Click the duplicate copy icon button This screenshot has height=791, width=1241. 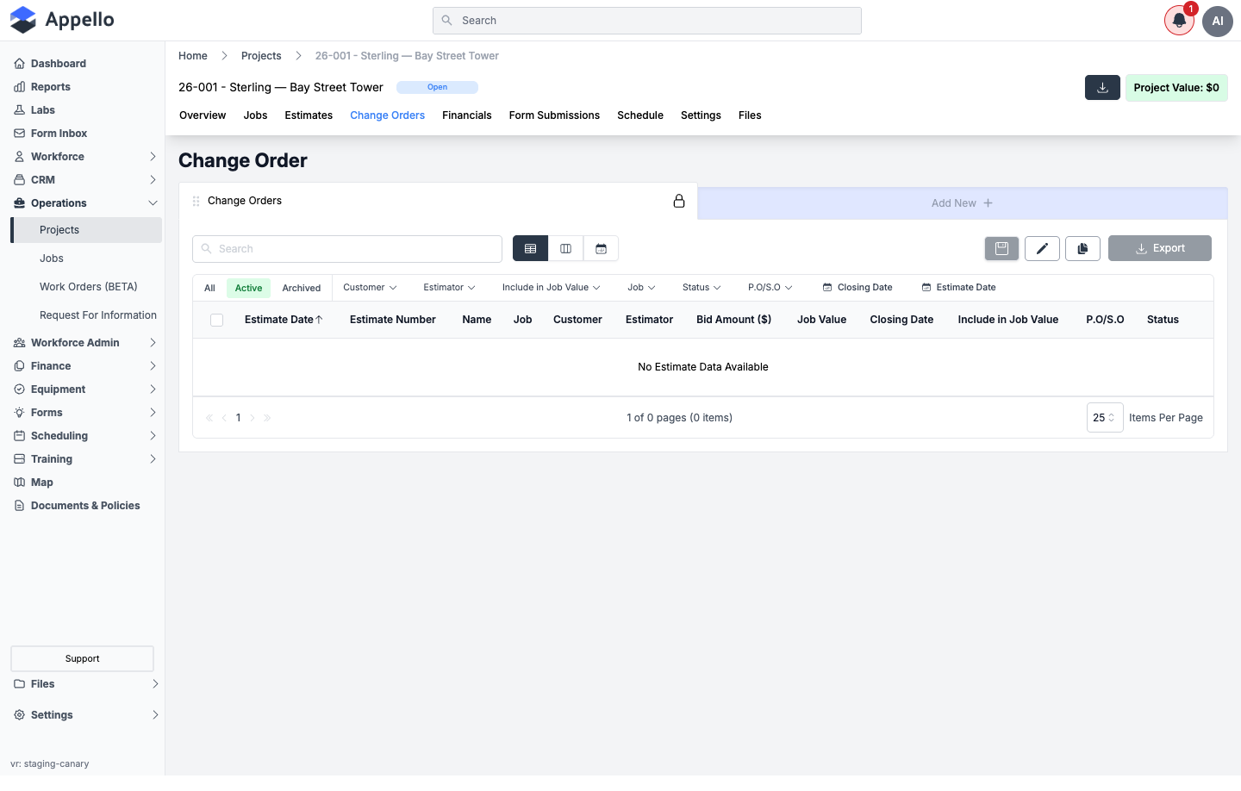(x=1082, y=248)
